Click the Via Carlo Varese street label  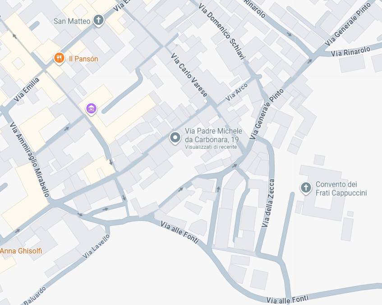tap(189, 75)
